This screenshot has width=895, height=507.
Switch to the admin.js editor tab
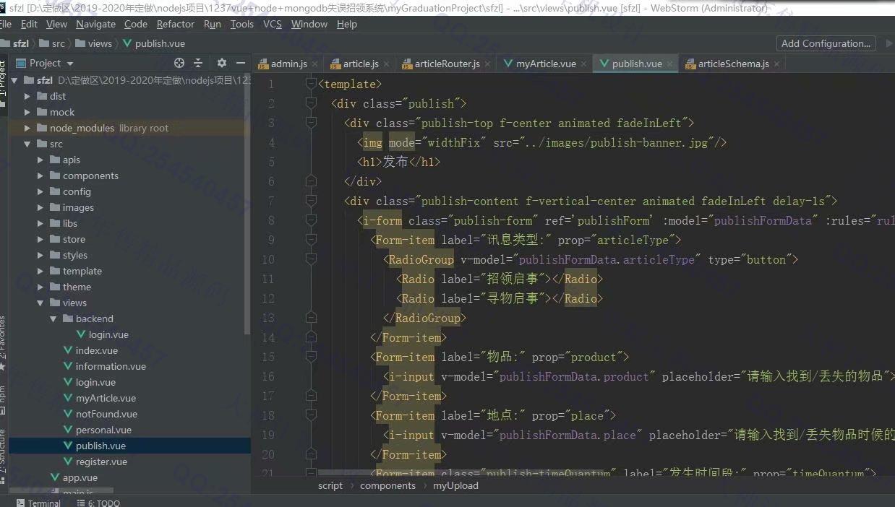(x=289, y=64)
